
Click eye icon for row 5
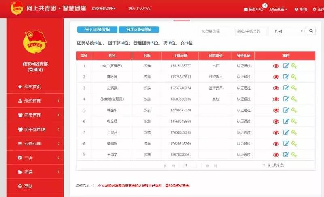point(276,111)
